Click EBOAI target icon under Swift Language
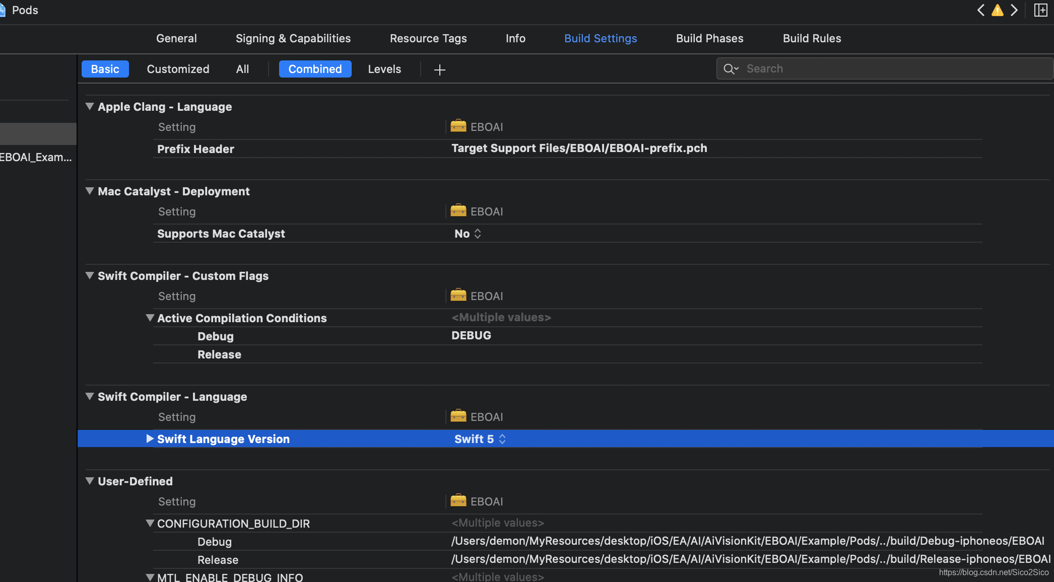1054x582 pixels. point(458,416)
